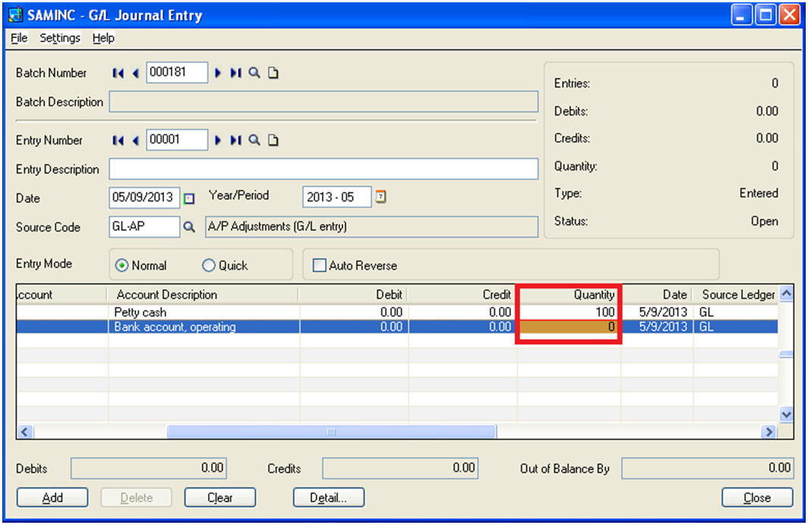Open the Entry Number finder magnifier

(254, 141)
